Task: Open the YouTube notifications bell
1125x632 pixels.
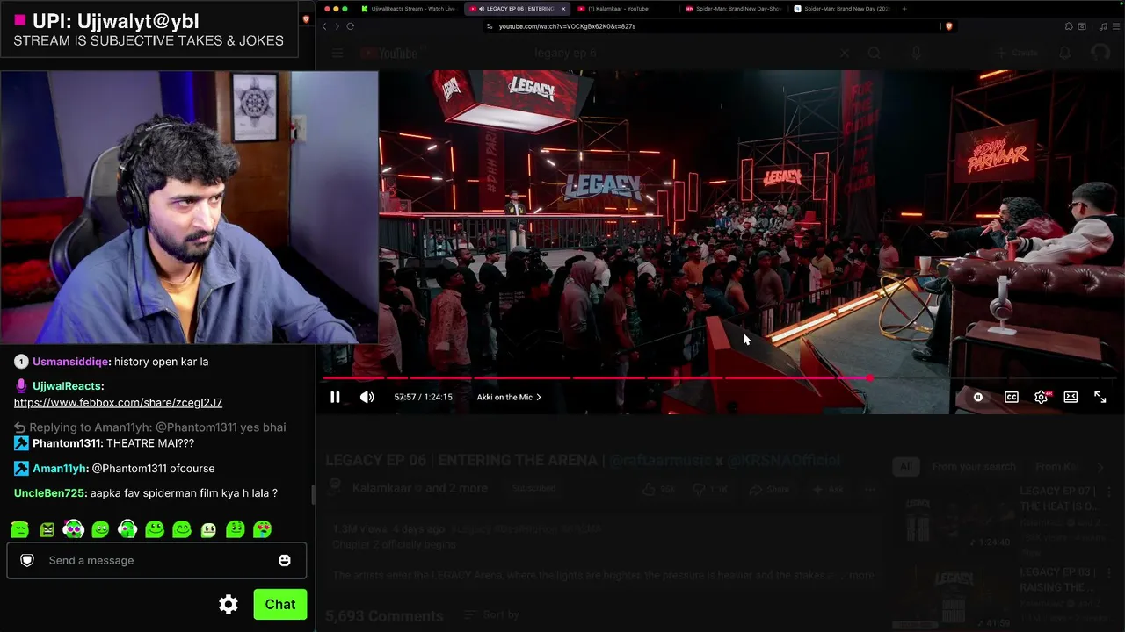Action: (1064, 54)
